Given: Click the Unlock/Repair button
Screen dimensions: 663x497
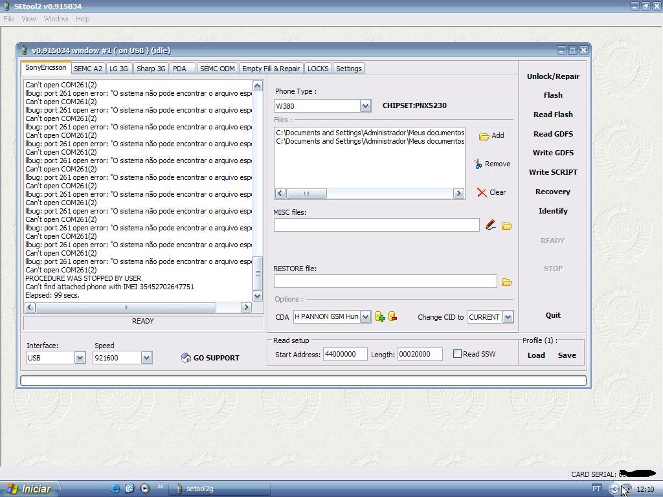Looking at the screenshot, I should (553, 76).
